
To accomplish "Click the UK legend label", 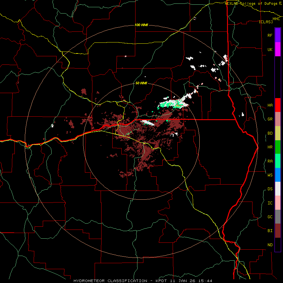I will tap(270, 49).
